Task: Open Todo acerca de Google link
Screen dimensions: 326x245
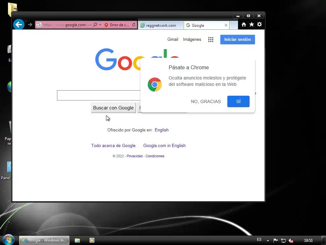Action: click(113, 145)
